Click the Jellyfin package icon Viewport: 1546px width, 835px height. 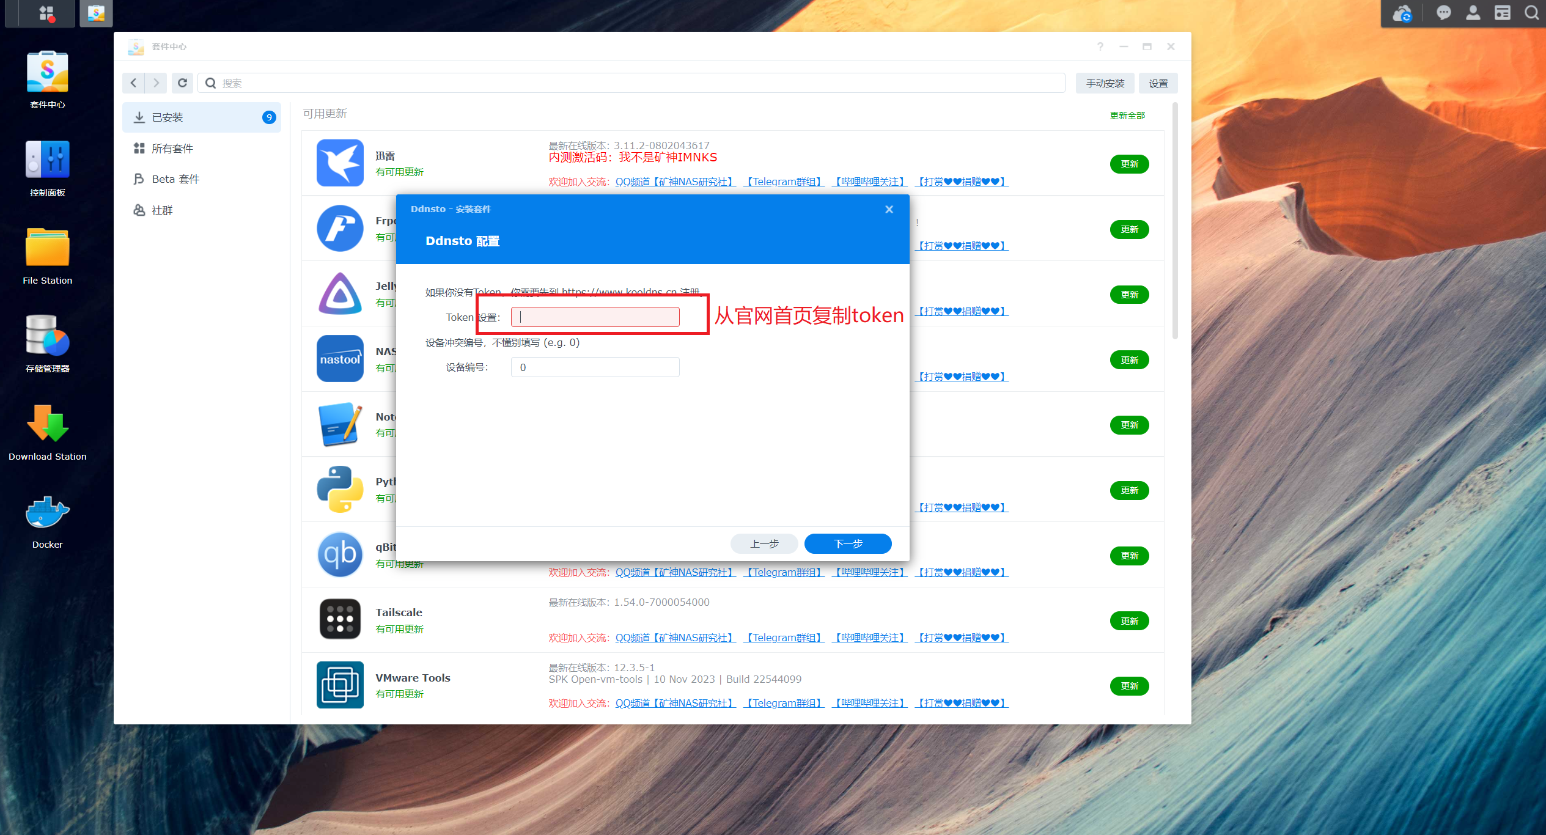(340, 294)
